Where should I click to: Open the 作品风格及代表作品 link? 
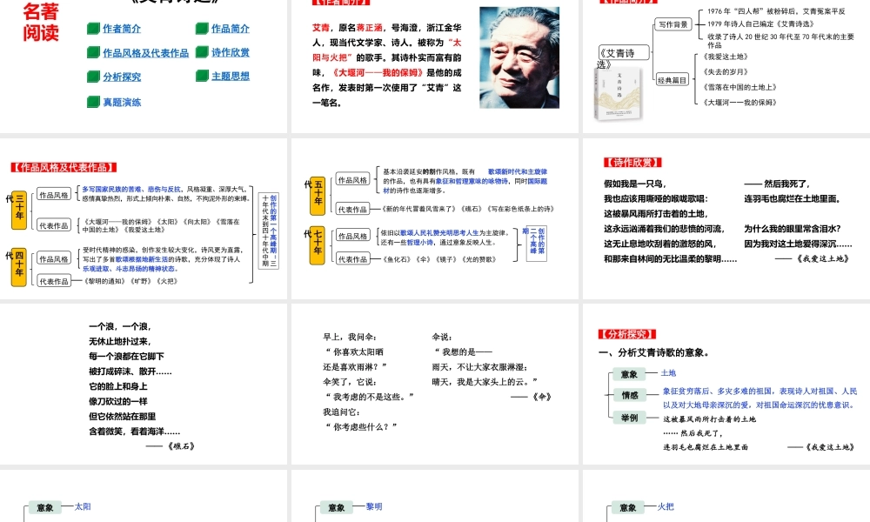tap(146, 53)
